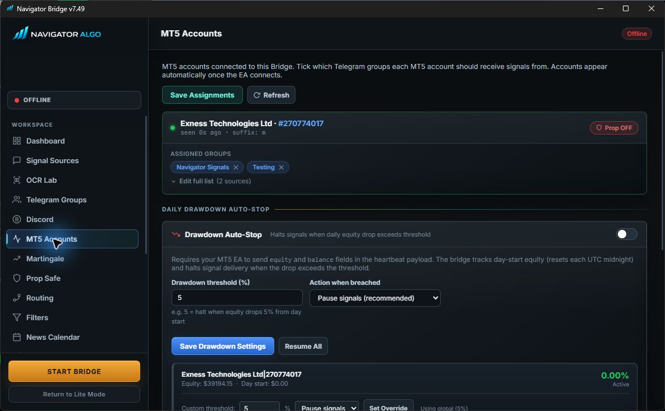Click the Telegram Groups people icon
665x411 pixels.
[x=16, y=200]
